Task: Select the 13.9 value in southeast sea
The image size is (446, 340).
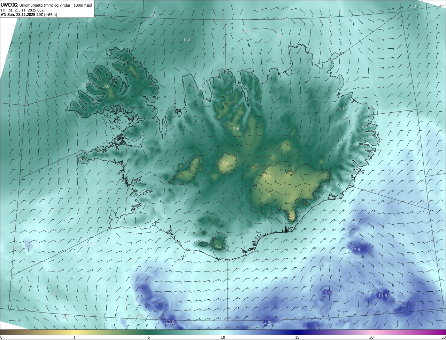Action: click(x=383, y=296)
